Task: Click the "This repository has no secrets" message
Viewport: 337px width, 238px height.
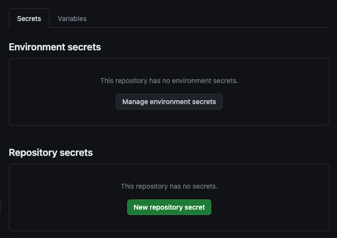Action: click(x=169, y=186)
